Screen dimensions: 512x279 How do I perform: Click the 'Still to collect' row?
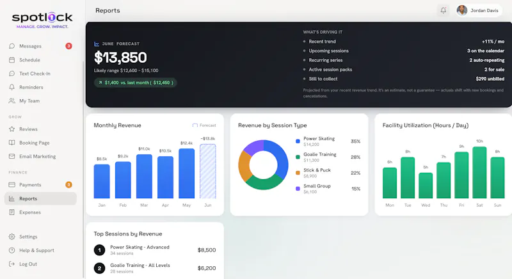coord(404,79)
